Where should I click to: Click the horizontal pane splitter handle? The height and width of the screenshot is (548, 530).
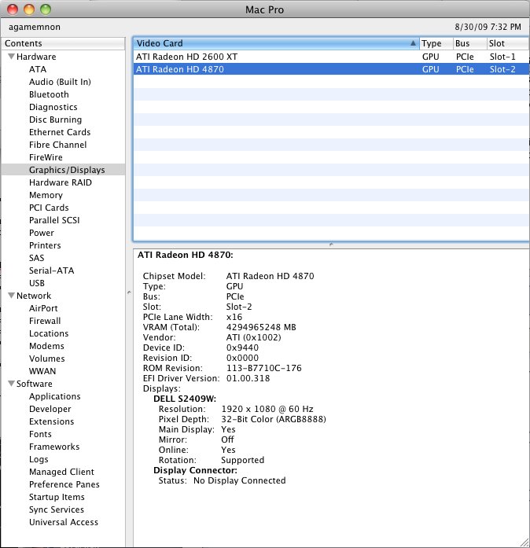(x=331, y=245)
